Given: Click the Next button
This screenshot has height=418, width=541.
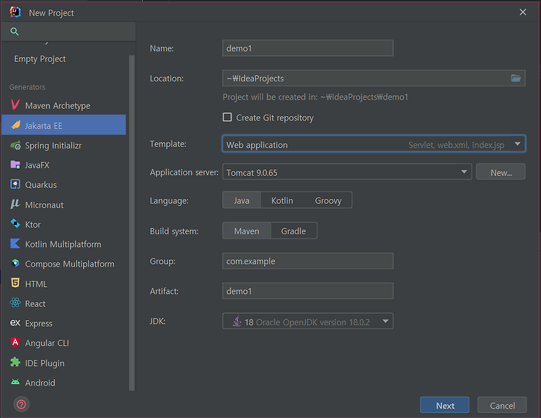Looking at the screenshot, I should click(445, 405).
